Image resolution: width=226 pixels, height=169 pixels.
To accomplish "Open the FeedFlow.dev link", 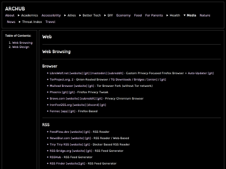I will pyautogui.click(x=59, y=132).
